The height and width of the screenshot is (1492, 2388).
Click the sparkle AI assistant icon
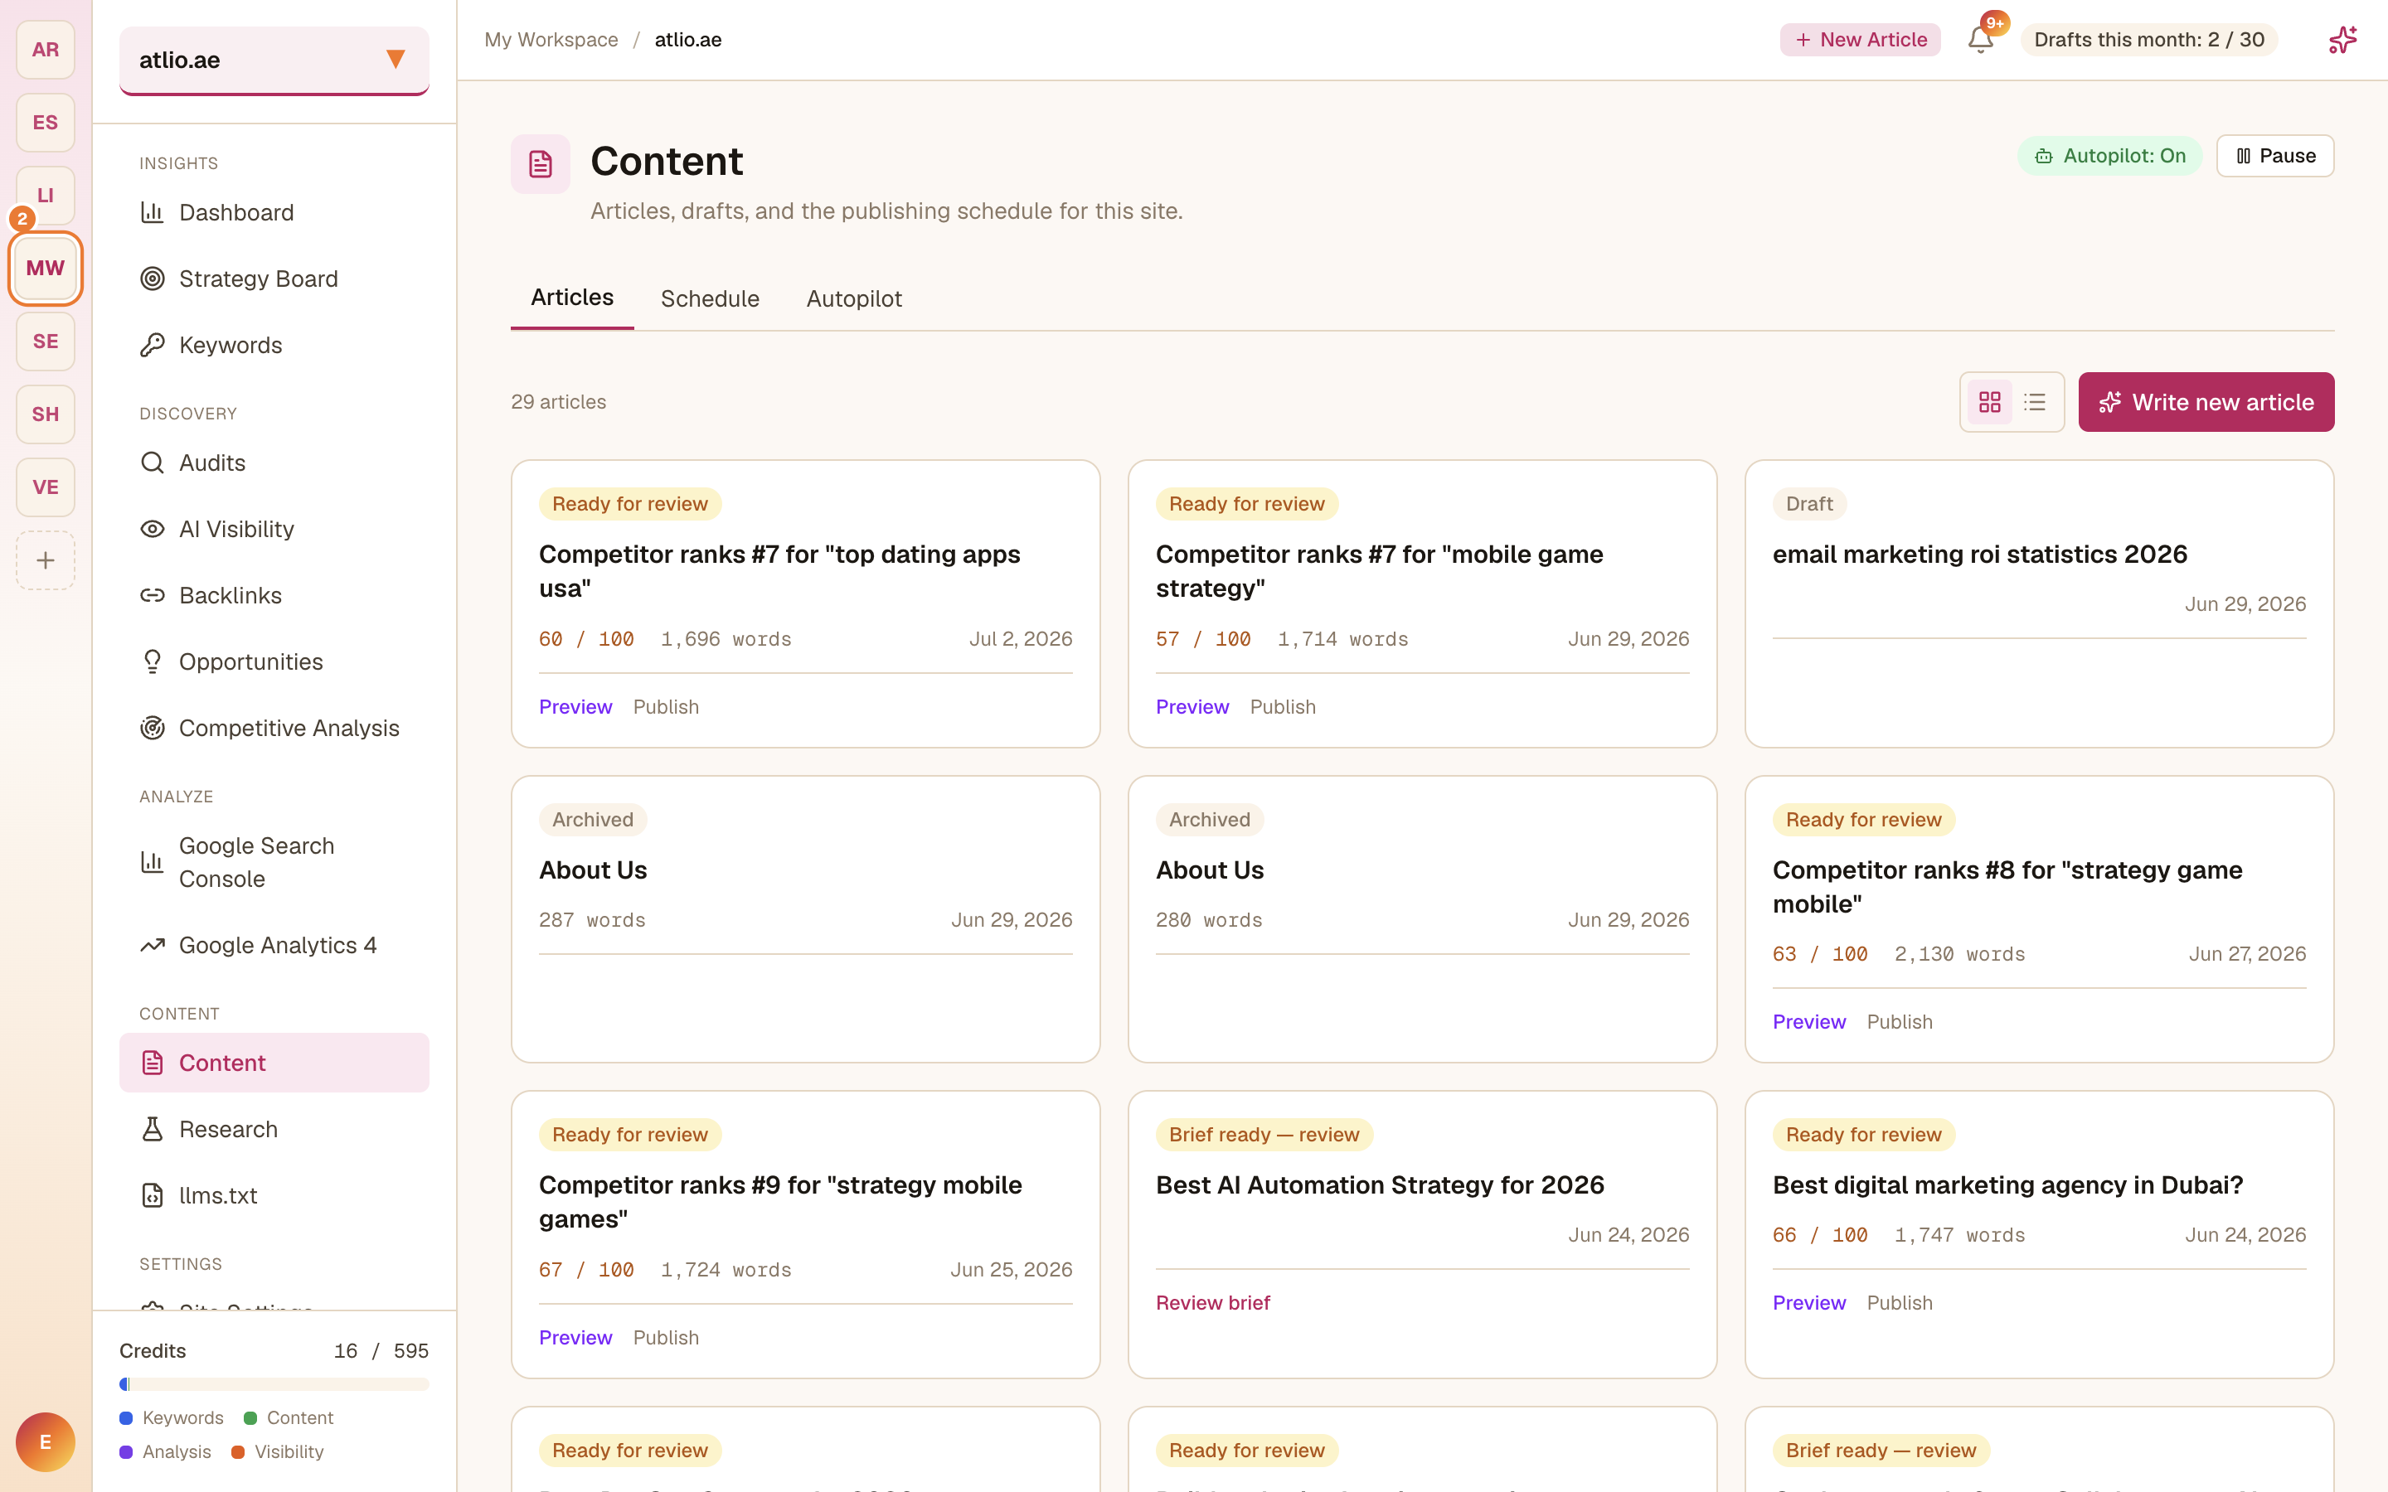(x=2342, y=40)
